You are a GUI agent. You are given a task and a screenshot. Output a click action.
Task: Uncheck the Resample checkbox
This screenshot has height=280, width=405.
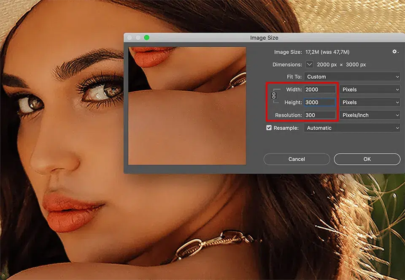click(269, 128)
